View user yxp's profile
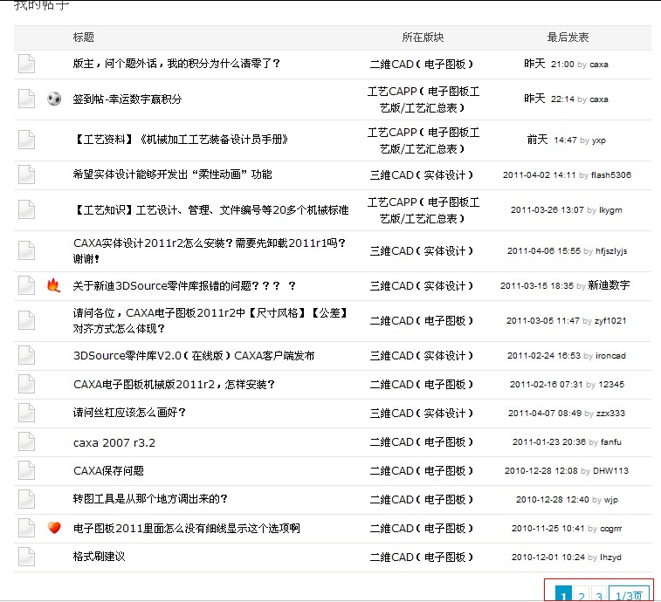 [599, 140]
